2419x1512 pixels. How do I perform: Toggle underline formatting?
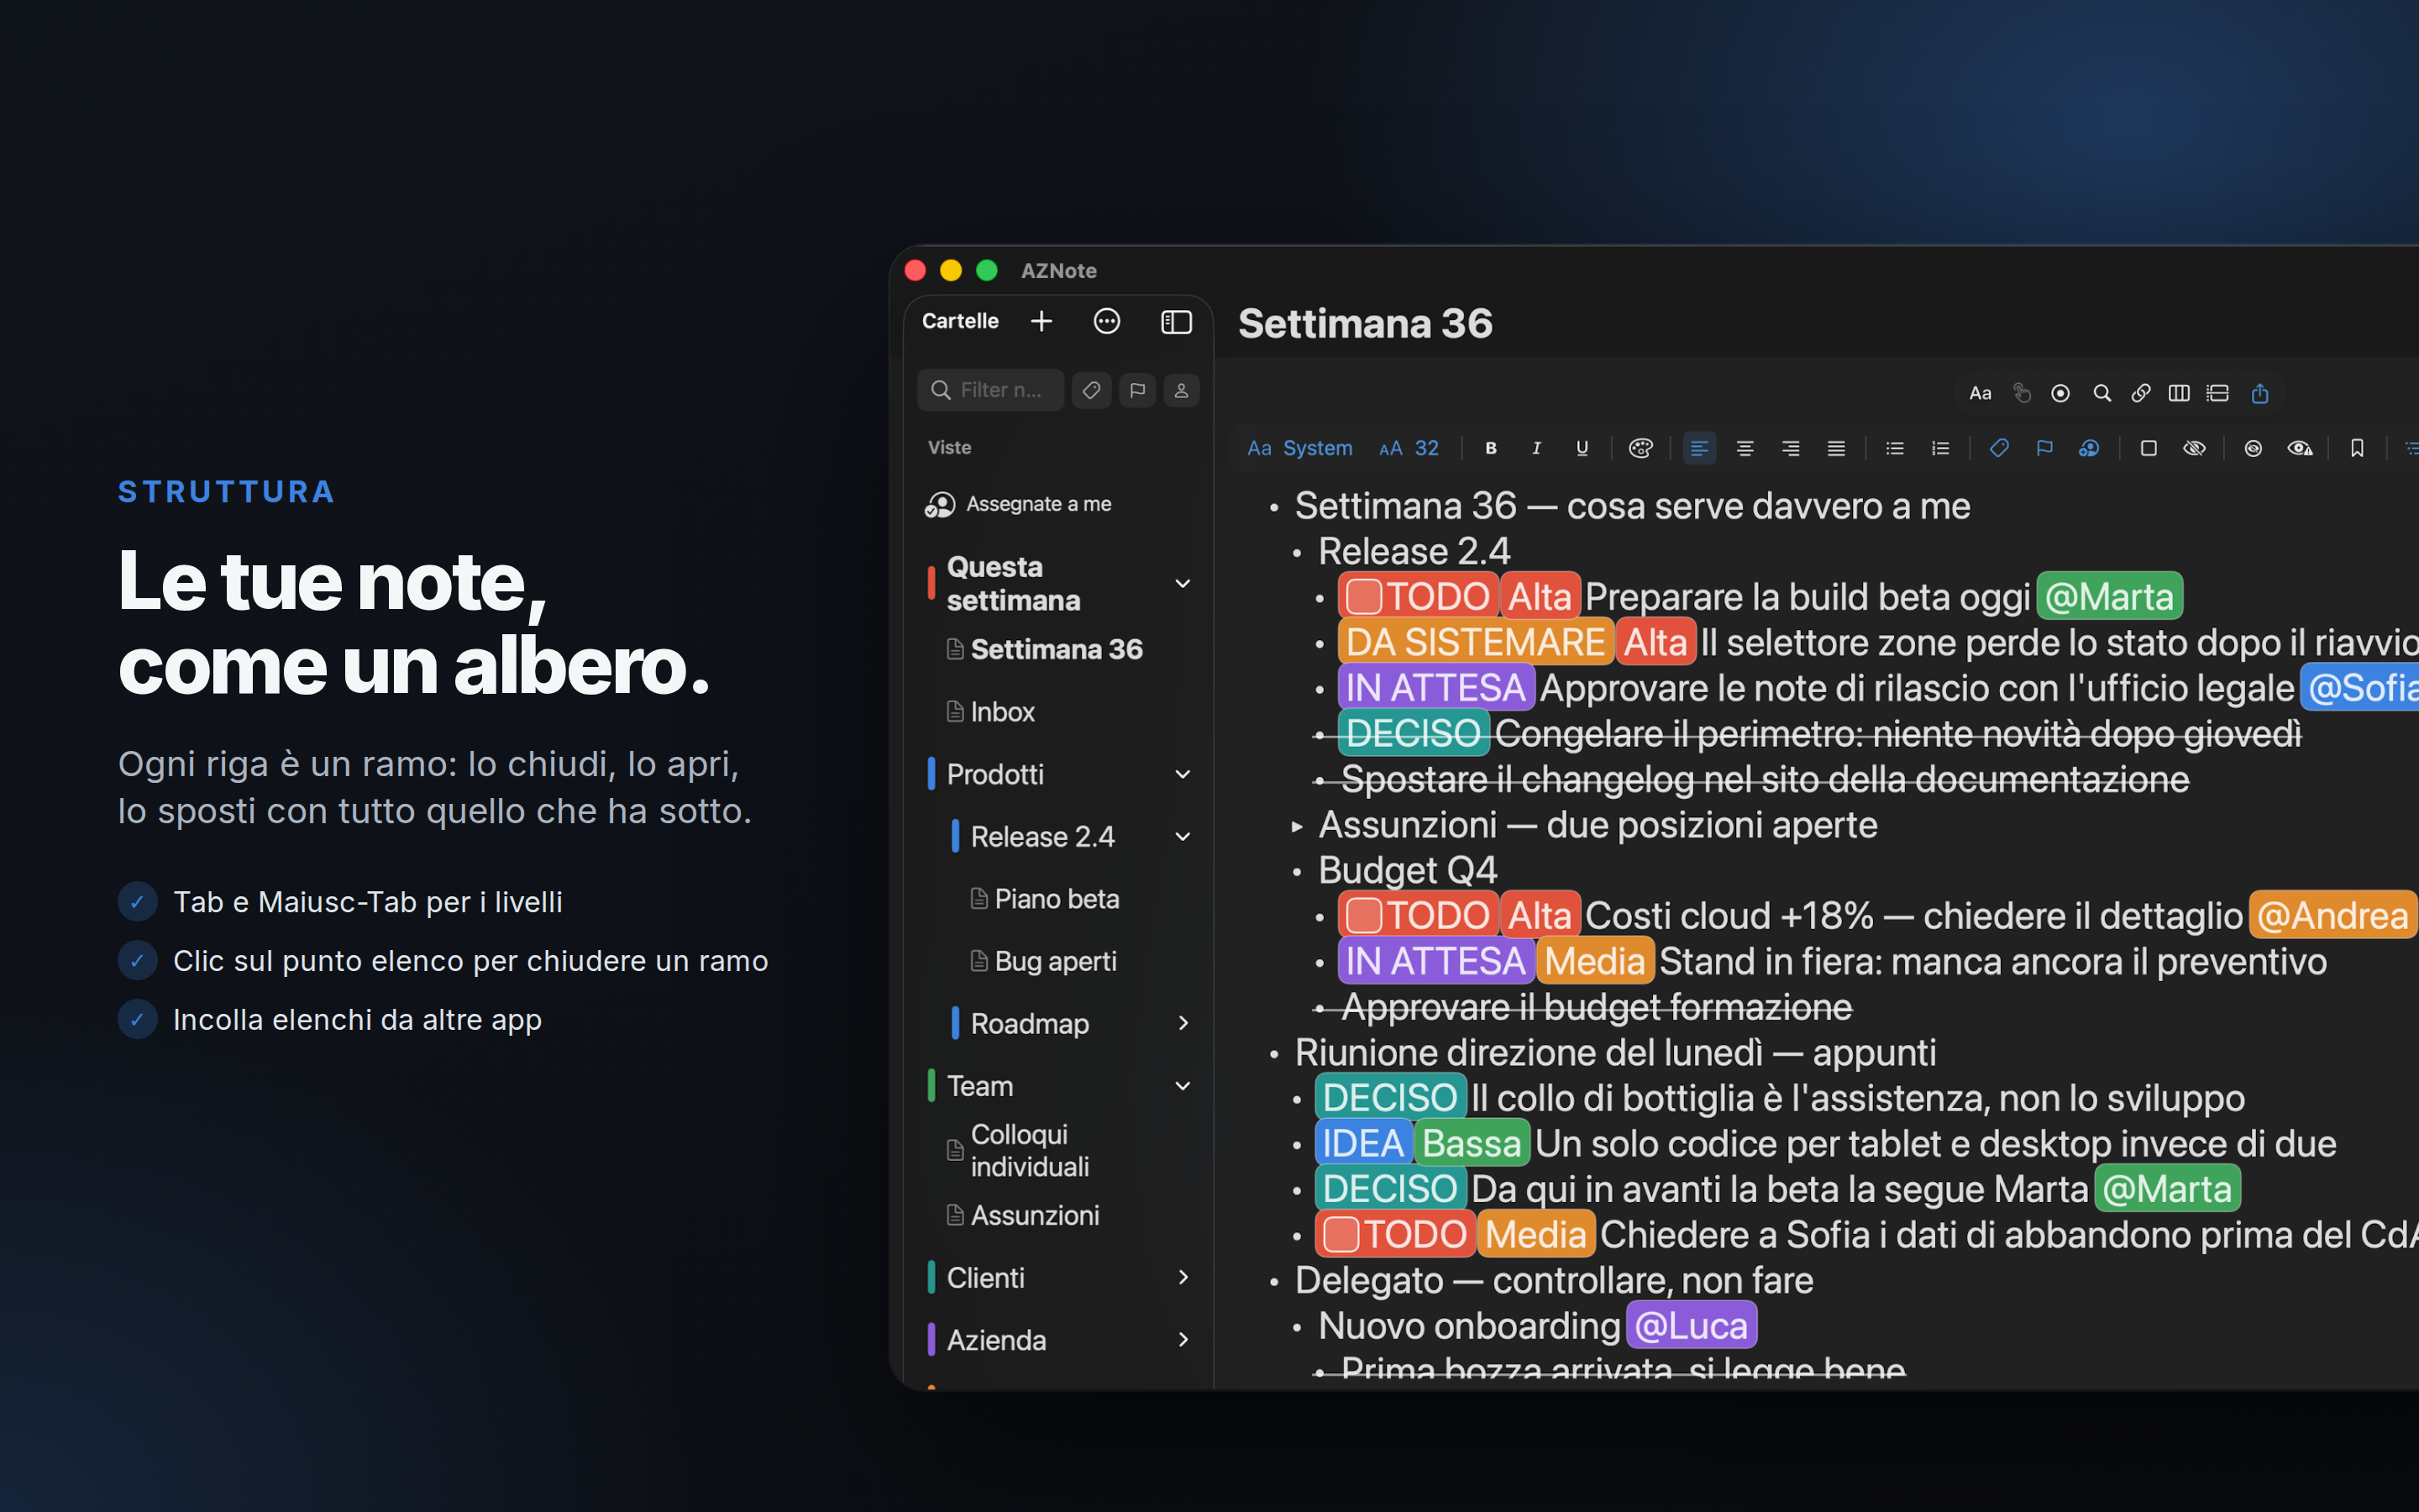click(x=1582, y=448)
